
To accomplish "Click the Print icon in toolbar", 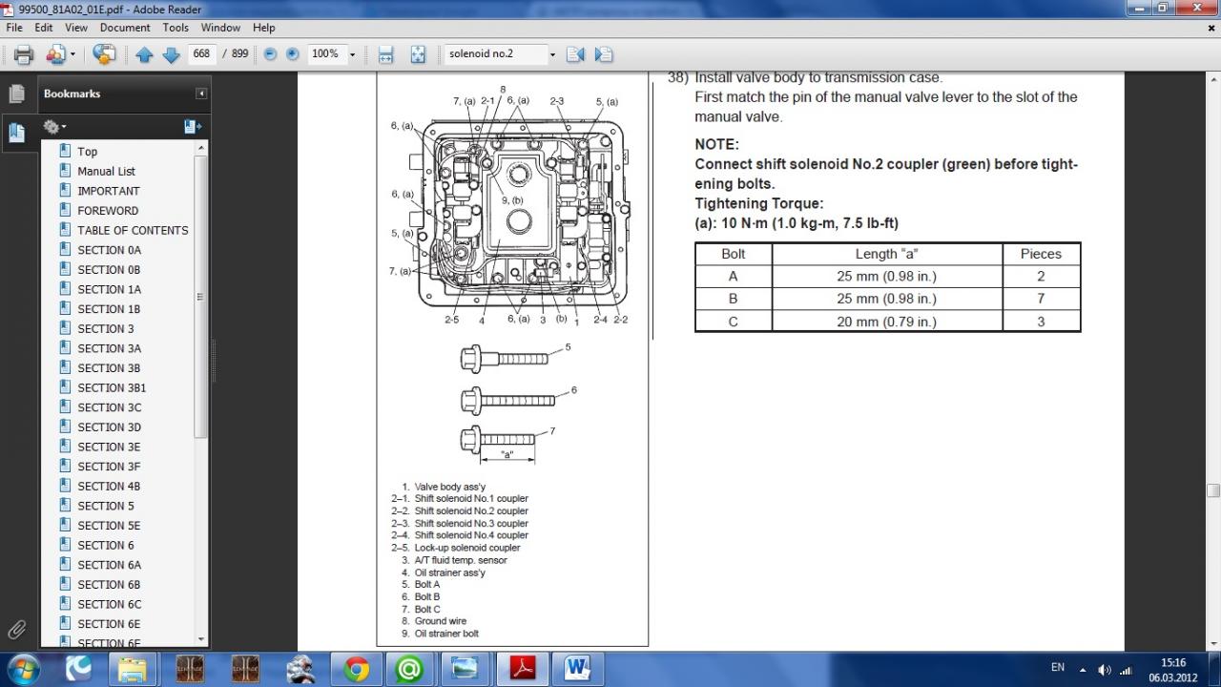I will [24, 54].
